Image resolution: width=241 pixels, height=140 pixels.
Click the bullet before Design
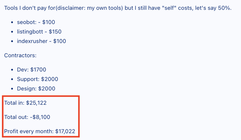coord(12,89)
